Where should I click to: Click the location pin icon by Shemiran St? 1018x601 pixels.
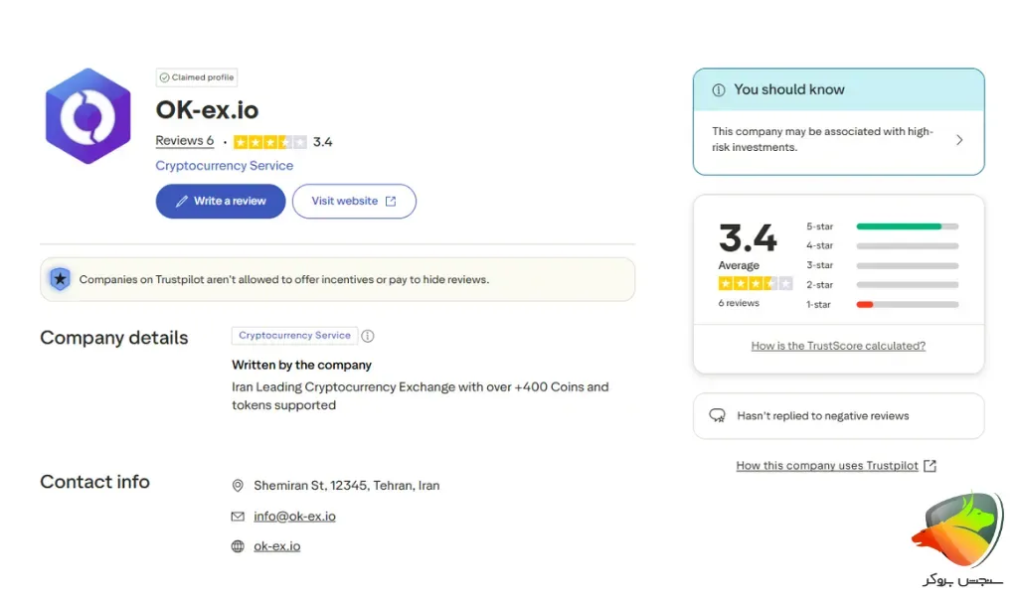point(238,486)
